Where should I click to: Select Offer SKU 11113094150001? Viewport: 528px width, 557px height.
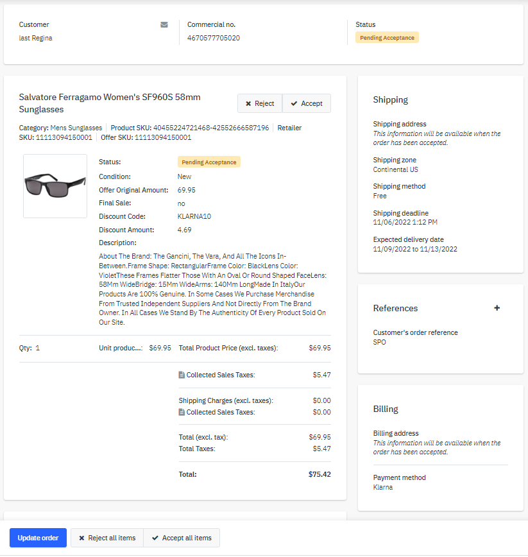click(163, 137)
